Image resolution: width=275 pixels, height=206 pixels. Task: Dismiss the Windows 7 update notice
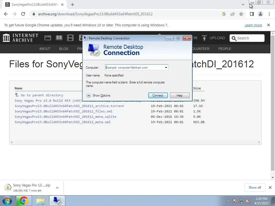click(268, 25)
